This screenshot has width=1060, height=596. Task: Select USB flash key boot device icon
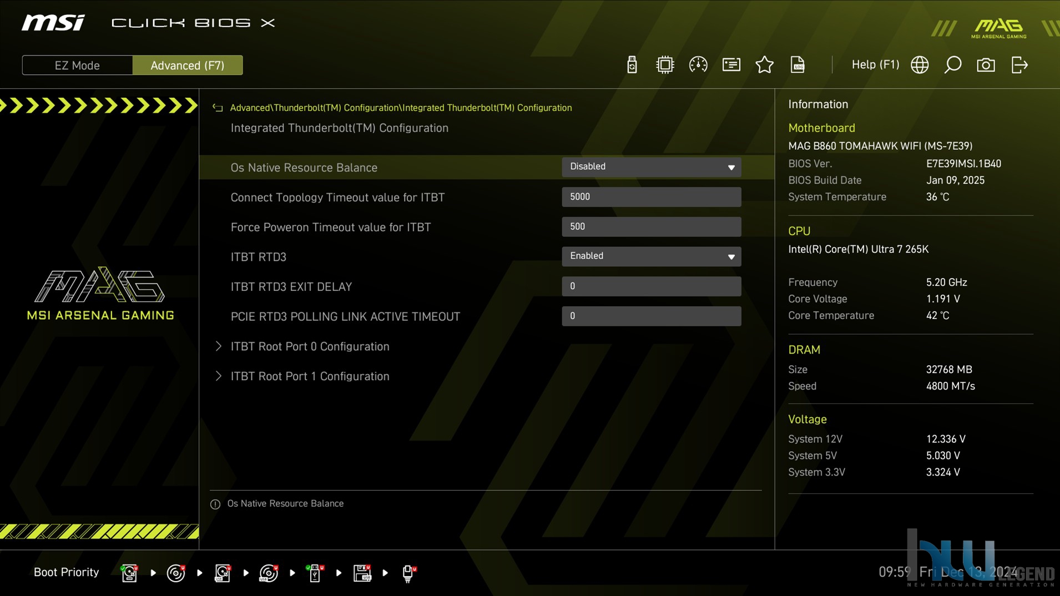[x=315, y=573]
